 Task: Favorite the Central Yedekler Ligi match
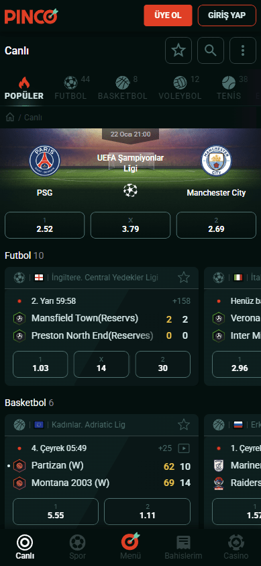184,277
